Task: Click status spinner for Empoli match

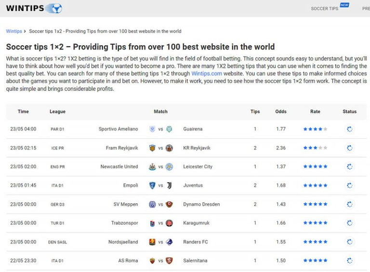Action: tap(350, 185)
